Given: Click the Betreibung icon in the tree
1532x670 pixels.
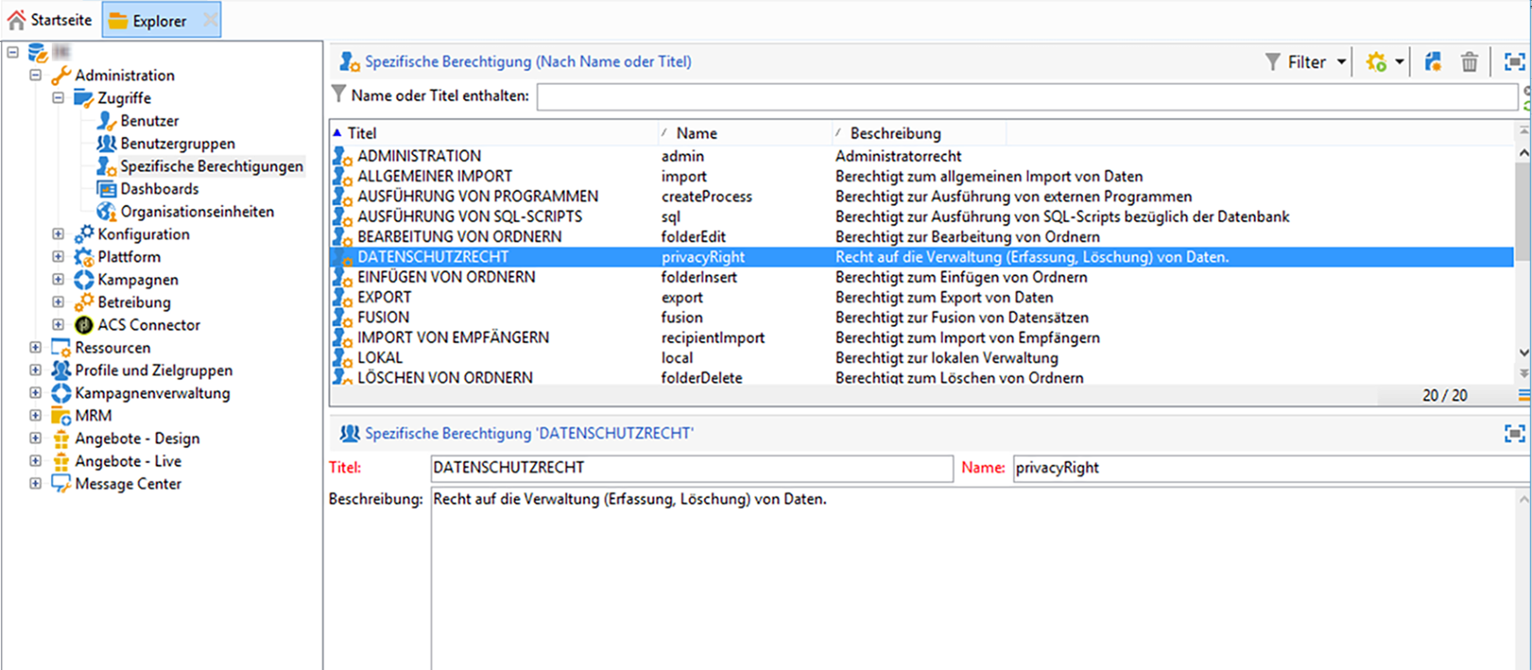Looking at the screenshot, I should pos(83,303).
